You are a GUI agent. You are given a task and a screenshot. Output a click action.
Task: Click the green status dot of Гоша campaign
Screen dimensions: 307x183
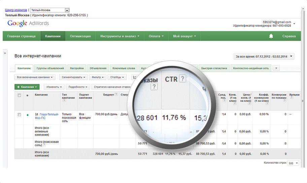[x=28, y=115]
